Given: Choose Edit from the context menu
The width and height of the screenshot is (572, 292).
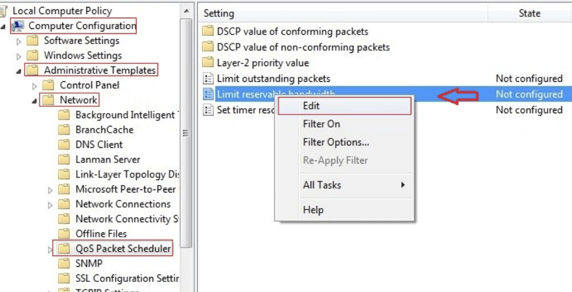Looking at the screenshot, I should (311, 106).
